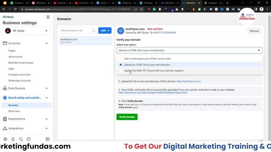Select techrhyno.com in domain list

(x=85, y=41)
